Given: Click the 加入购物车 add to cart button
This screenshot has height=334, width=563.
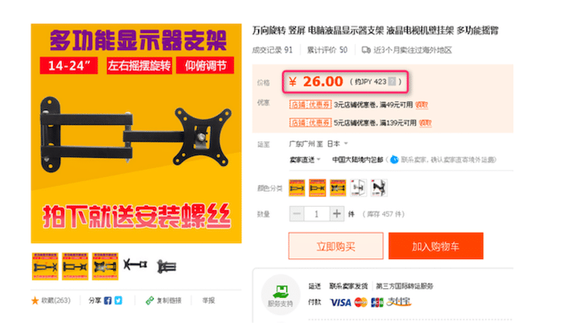Looking at the screenshot, I should point(436,246).
